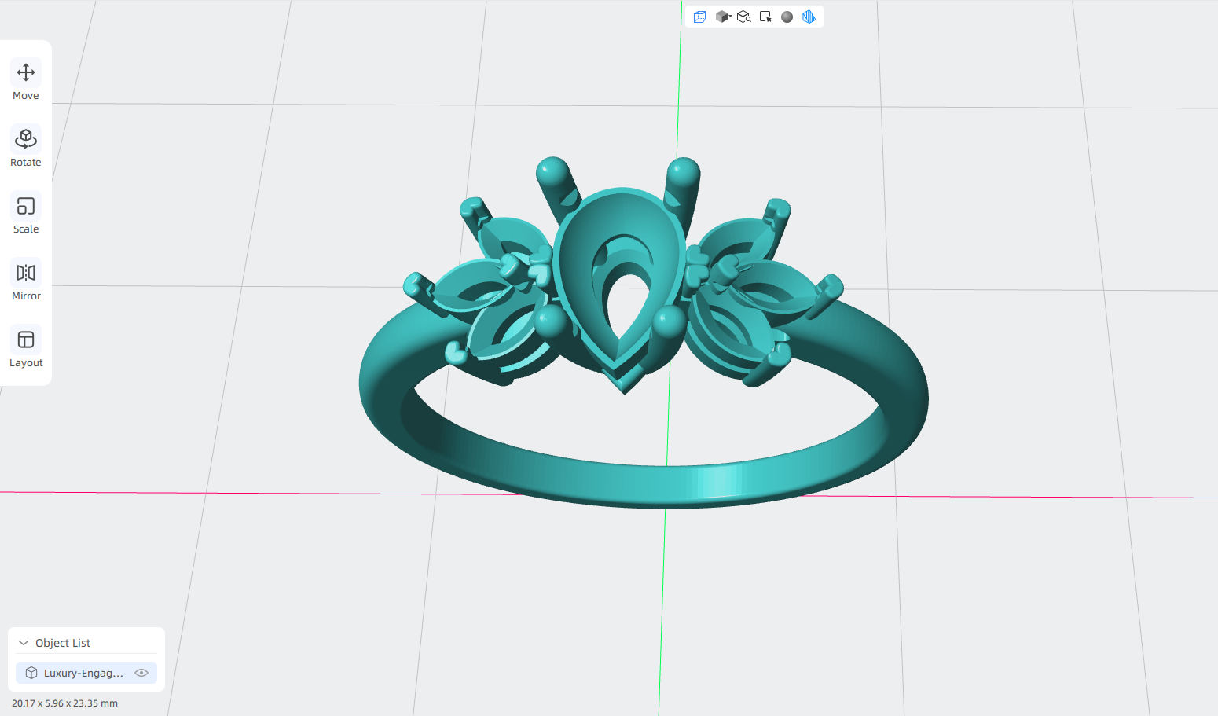Image resolution: width=1218 pixels, height=716 pixels.
Task: Open the Layout tool
Action: pyautogui.click(x=26, y=347)
